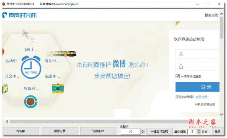Click the 皮皮时光机 logo
Viewport: 227px width, 138px height.
[20, 15]
